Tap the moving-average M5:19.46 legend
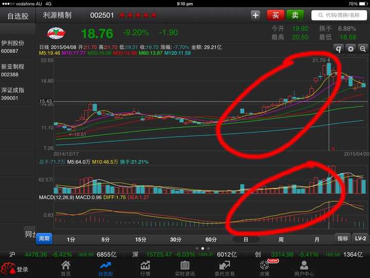The image size is (370, 278). pos(49,53)
